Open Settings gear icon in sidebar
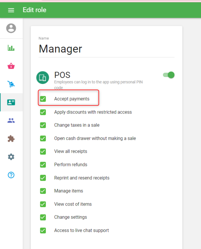 click(11, 157)
